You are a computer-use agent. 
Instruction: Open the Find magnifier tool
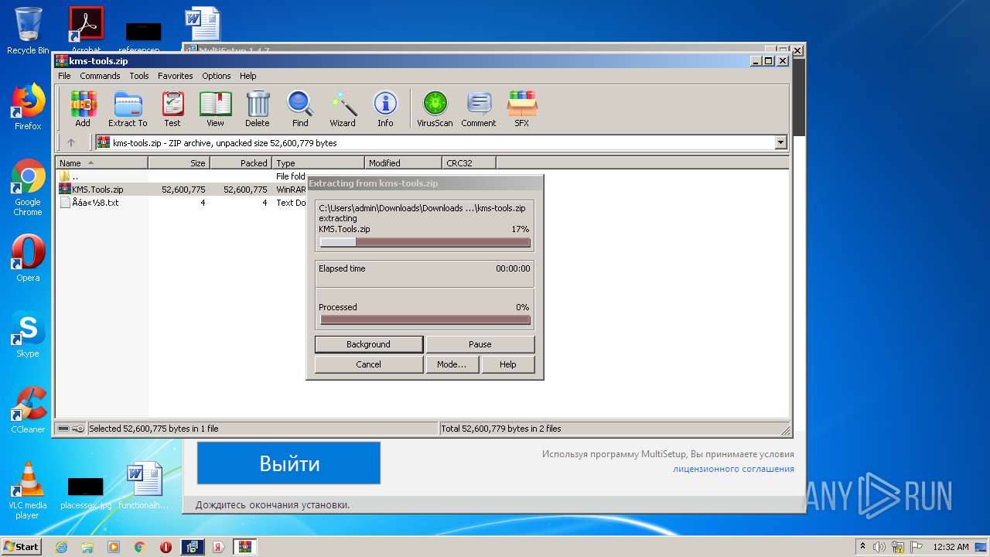pyautogui.click(x=300, y=108)
